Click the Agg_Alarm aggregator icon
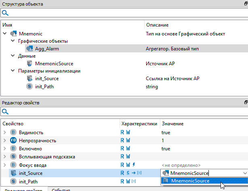 tap(29, 49)
